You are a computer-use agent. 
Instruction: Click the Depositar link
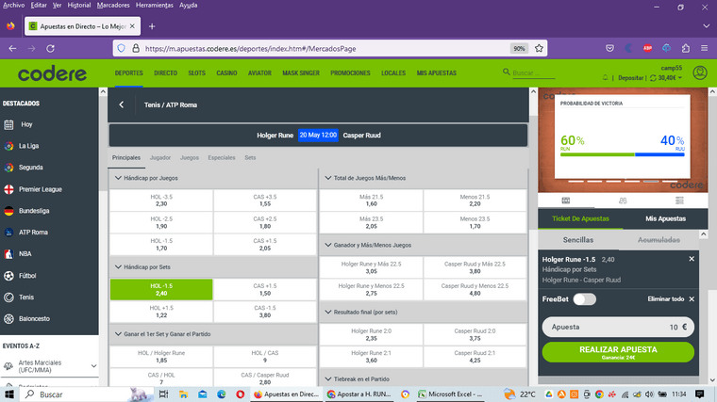630,78
